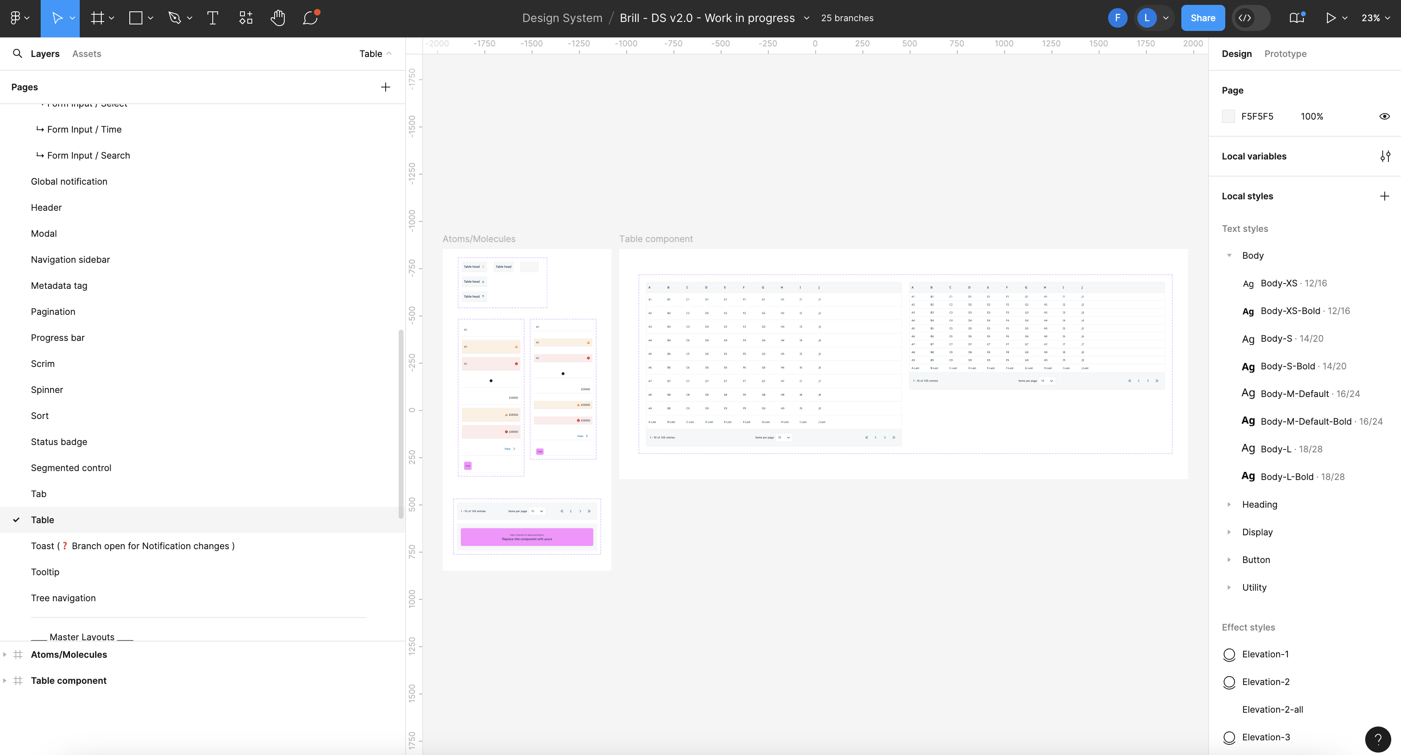Image resolution: width=1401 pixels, height=755 pixels.
Task: Open the branch dropdown next to file name
Action: pos(807,18)
